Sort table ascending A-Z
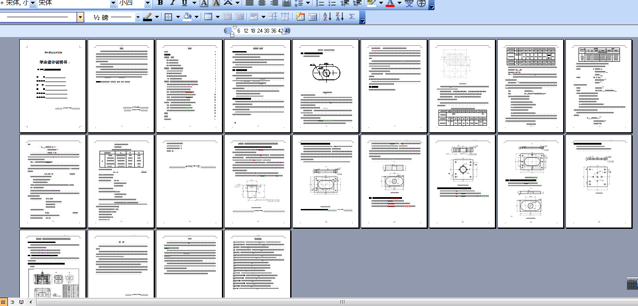This screenshot has height=306, width=638. click(x=327, y=17)
